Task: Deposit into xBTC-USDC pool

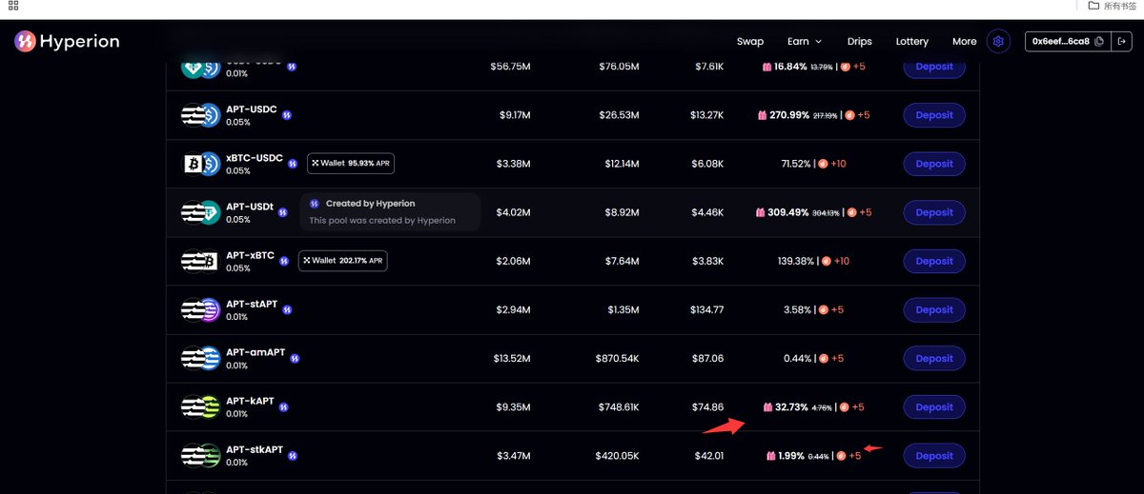Action: pos(934,164)
